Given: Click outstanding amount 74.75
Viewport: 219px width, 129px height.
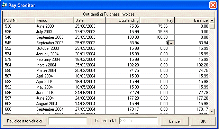Looking at the screenshot, I should [122, 71].
